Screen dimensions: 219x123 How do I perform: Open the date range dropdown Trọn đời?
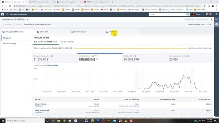(x=199, y=24)
